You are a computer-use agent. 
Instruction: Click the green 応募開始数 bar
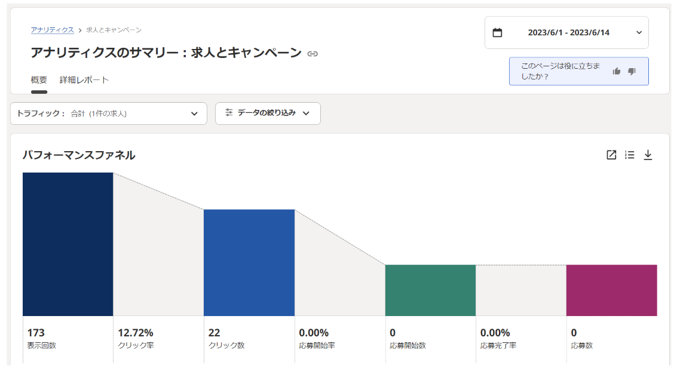pos(430,290)
